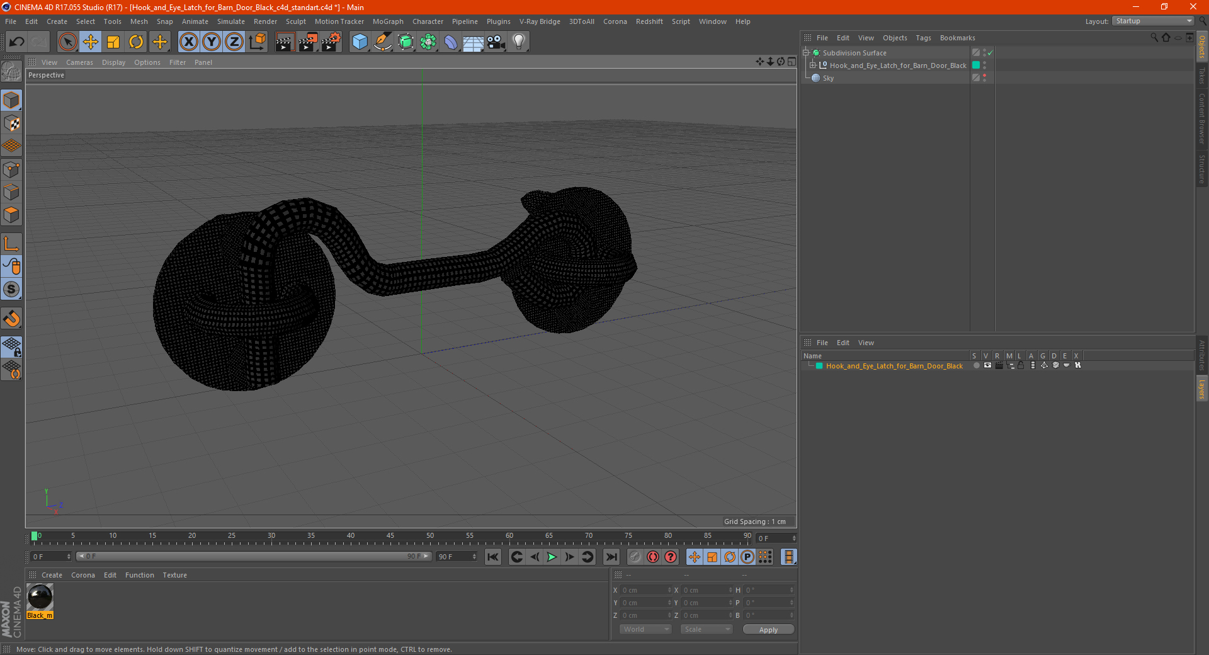Image resolution: width=1209 pixels, height=655 pixels.
Task: Open the World coordinate dropdown
Action: 645,629
